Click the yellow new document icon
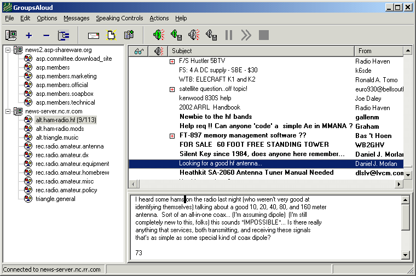Image resolution: width=416 pixels, height=276 pixels. click(111, 35)
